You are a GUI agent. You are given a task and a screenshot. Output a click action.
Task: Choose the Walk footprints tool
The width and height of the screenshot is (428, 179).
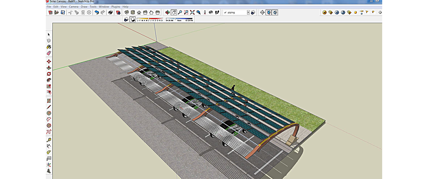(217, 12)
